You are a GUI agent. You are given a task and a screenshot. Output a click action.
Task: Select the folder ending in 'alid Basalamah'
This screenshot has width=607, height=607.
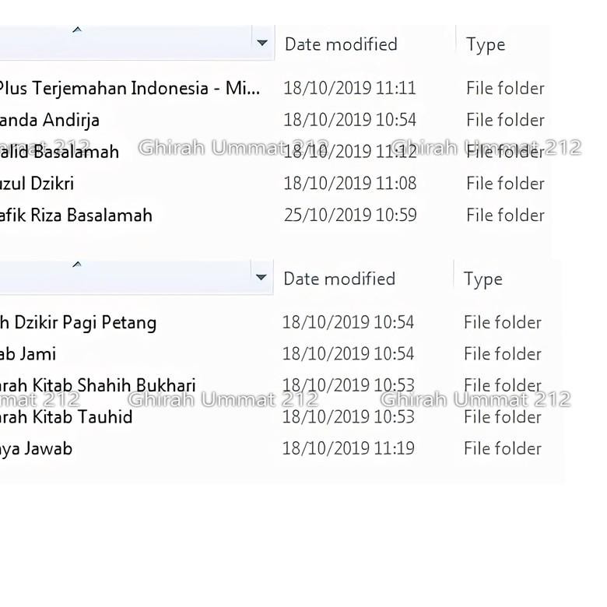59,152
